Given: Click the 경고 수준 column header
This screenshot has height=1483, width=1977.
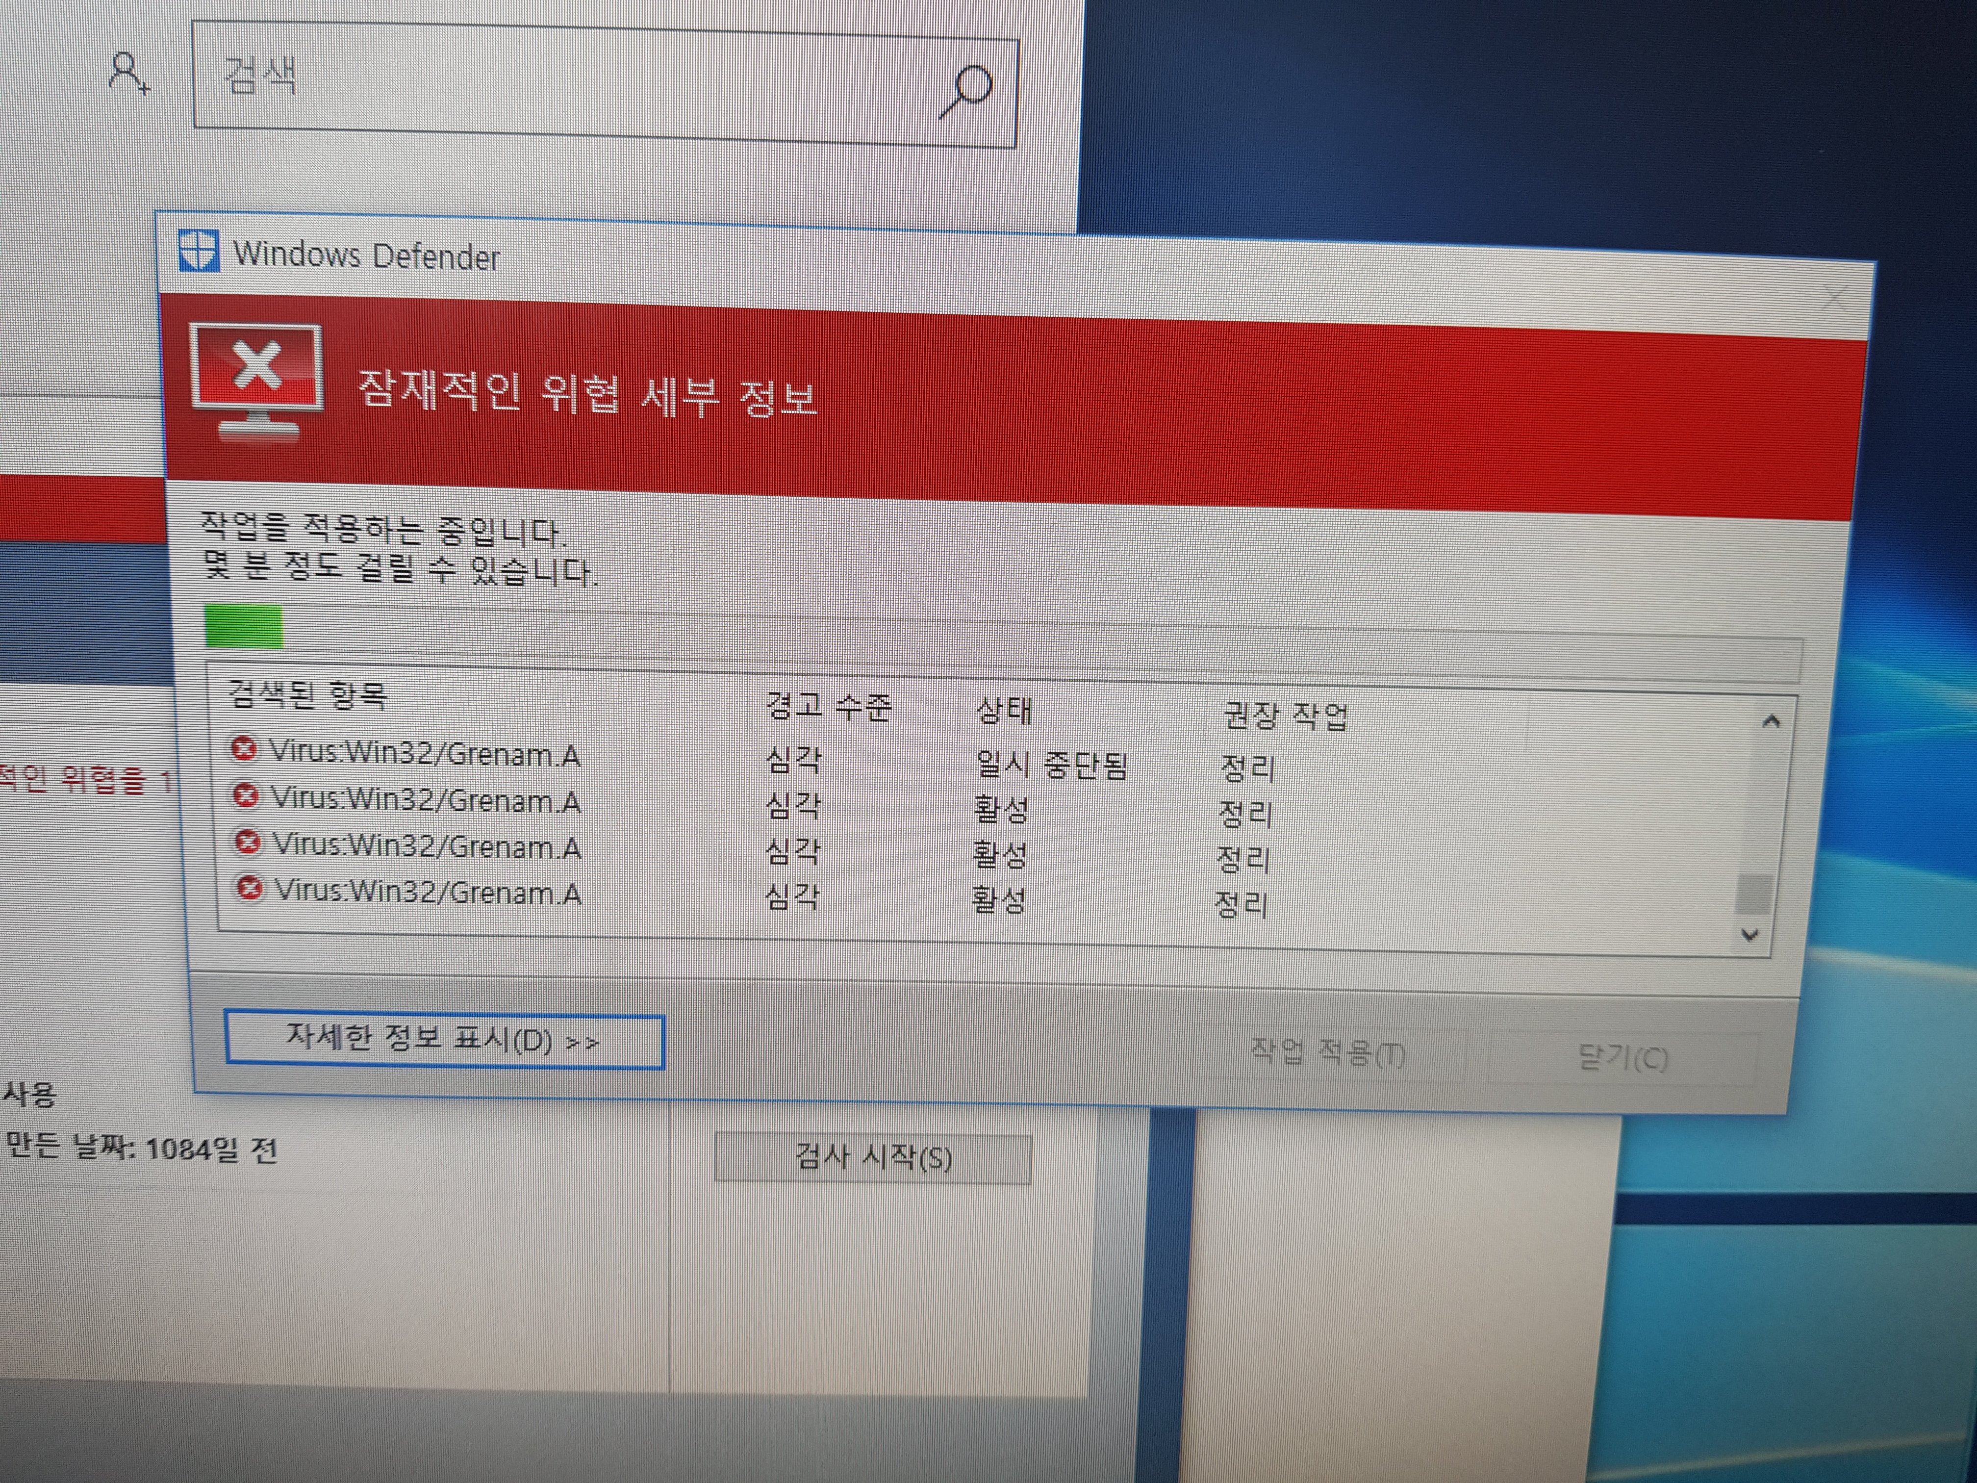Looking at the screenshot, I should [x=830, y=706].
